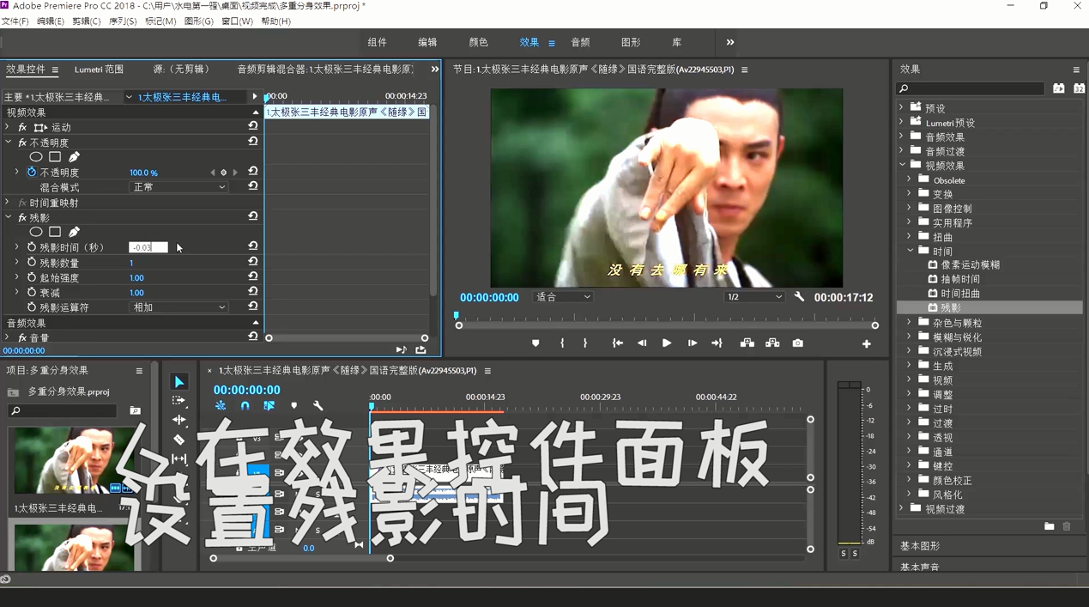Toggle animation stopwatch for 起始强度
The image size is (1089, 607).
(x=32, y=278)
